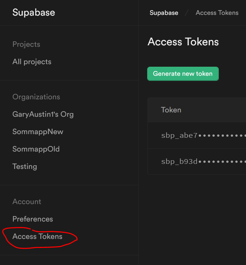The height and width of the screenshot is (265, 246).
Task: Click the Account section label
Action: [27, 202]
